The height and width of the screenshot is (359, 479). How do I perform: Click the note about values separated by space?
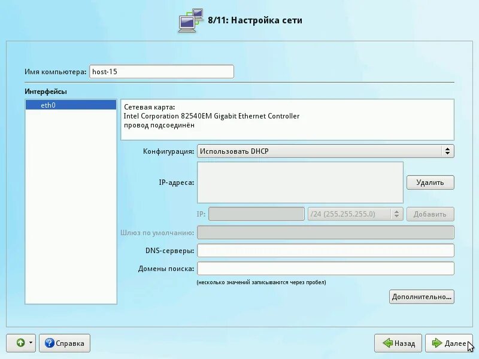click(261, 282)
